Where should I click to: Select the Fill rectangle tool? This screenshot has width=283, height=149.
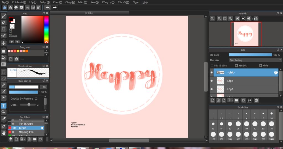click(3, 51)
